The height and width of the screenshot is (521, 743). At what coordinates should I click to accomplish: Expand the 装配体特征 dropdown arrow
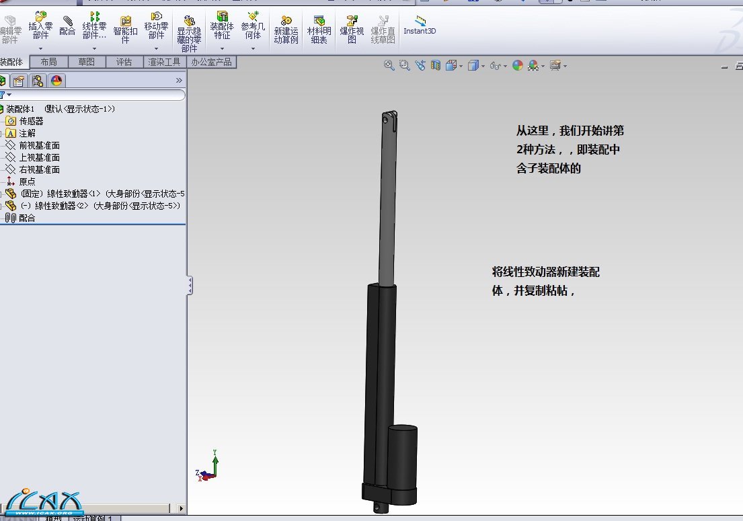[222, 48]
